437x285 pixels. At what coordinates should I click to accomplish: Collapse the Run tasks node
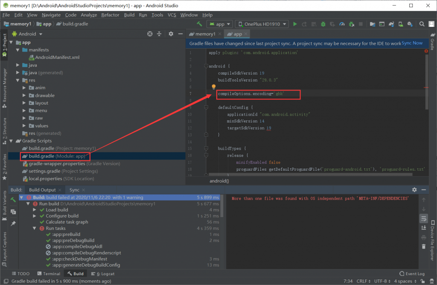coord(34,228)
